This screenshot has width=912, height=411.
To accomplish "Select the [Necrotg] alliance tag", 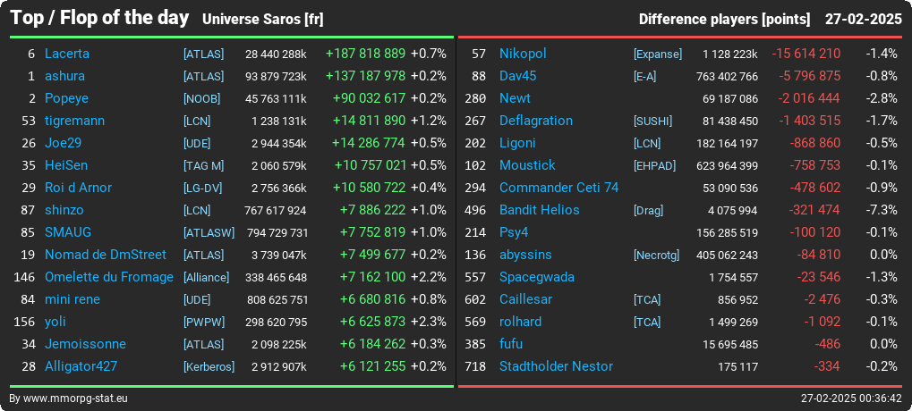I will pos(656,255).
